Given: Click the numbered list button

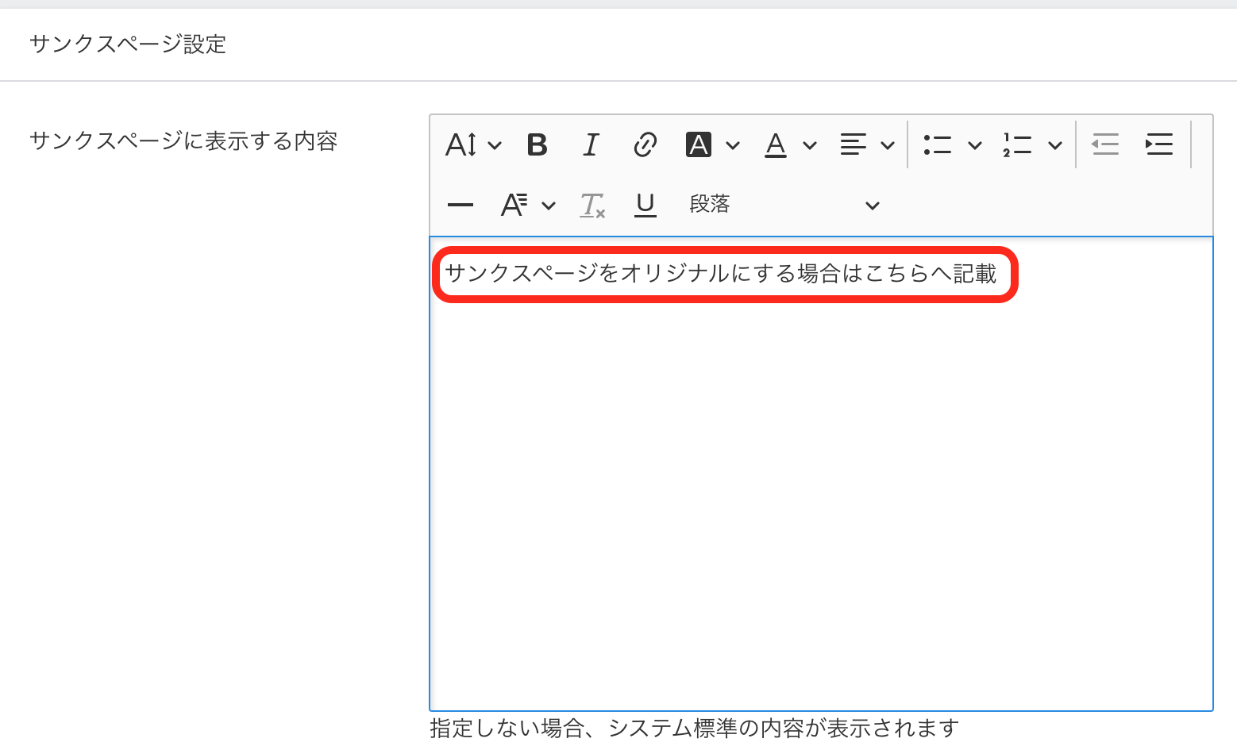Looking at the screenshot, I should pyautogui.click(x=1017, y=145).
